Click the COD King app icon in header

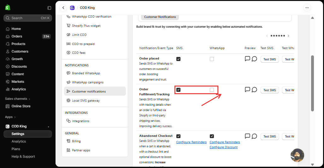click(72, 8)
